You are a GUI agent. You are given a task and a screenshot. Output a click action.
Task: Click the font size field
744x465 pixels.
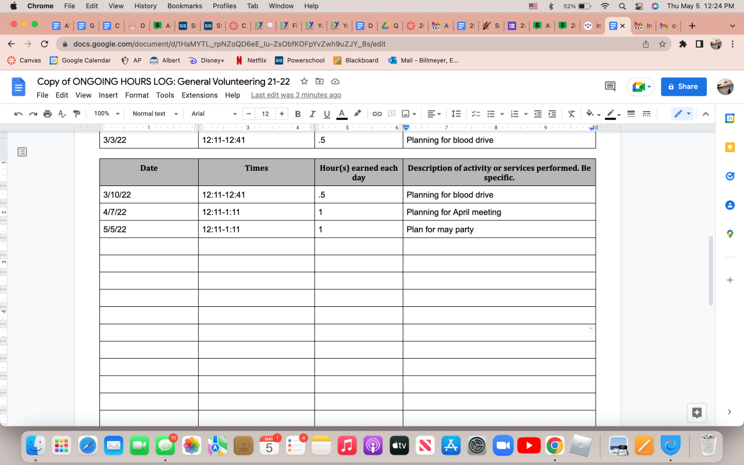(265, 114)
